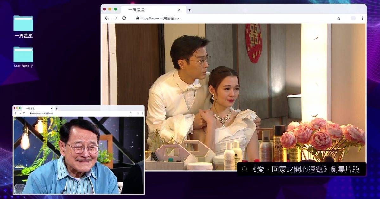Click the yellow minimize button of large browser
The image size is (380, 199).
110,9
